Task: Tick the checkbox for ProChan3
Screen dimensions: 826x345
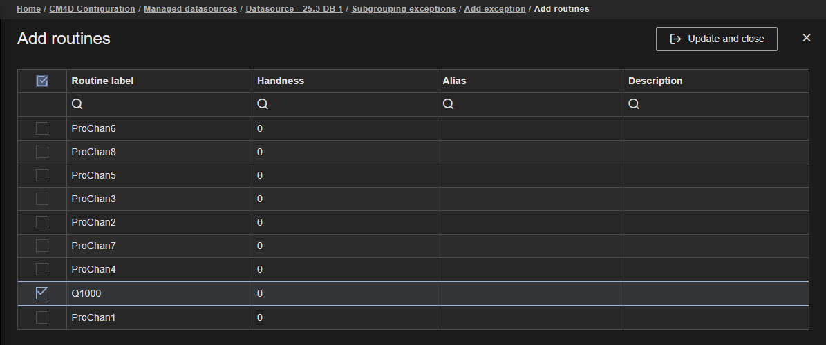Action: click(x=42, y=199)
